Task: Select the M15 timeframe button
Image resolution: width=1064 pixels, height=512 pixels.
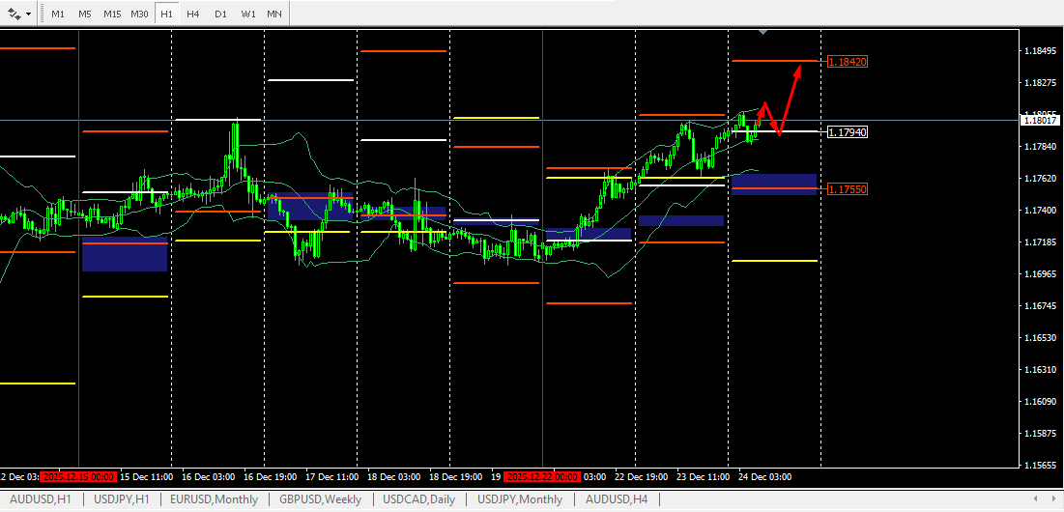Action: tap(113, 14)
